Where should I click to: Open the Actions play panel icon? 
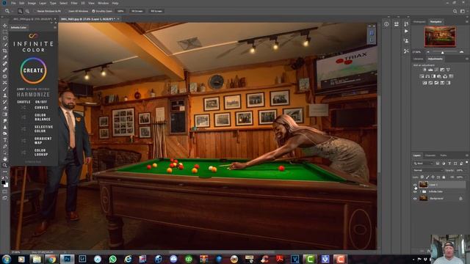(x=406, y=31)
